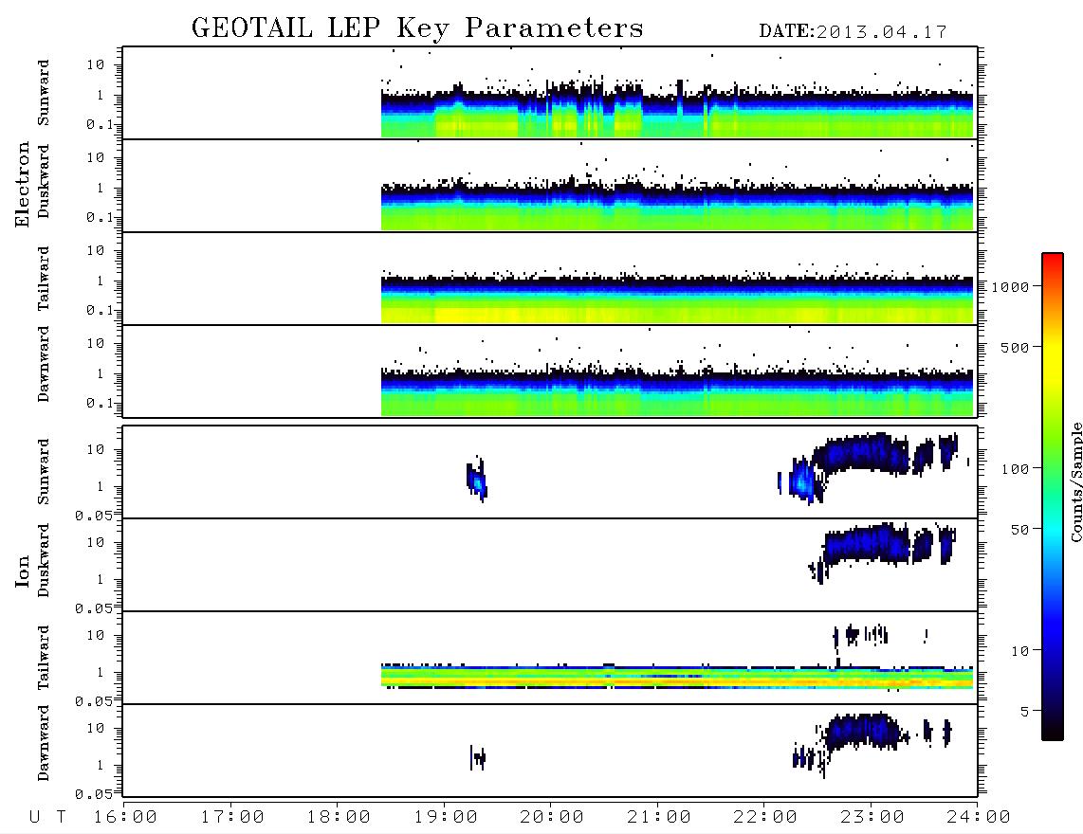
Task: Click the 0.05 tick label of Ion Dawnward panel
Action: click(93, 794)
